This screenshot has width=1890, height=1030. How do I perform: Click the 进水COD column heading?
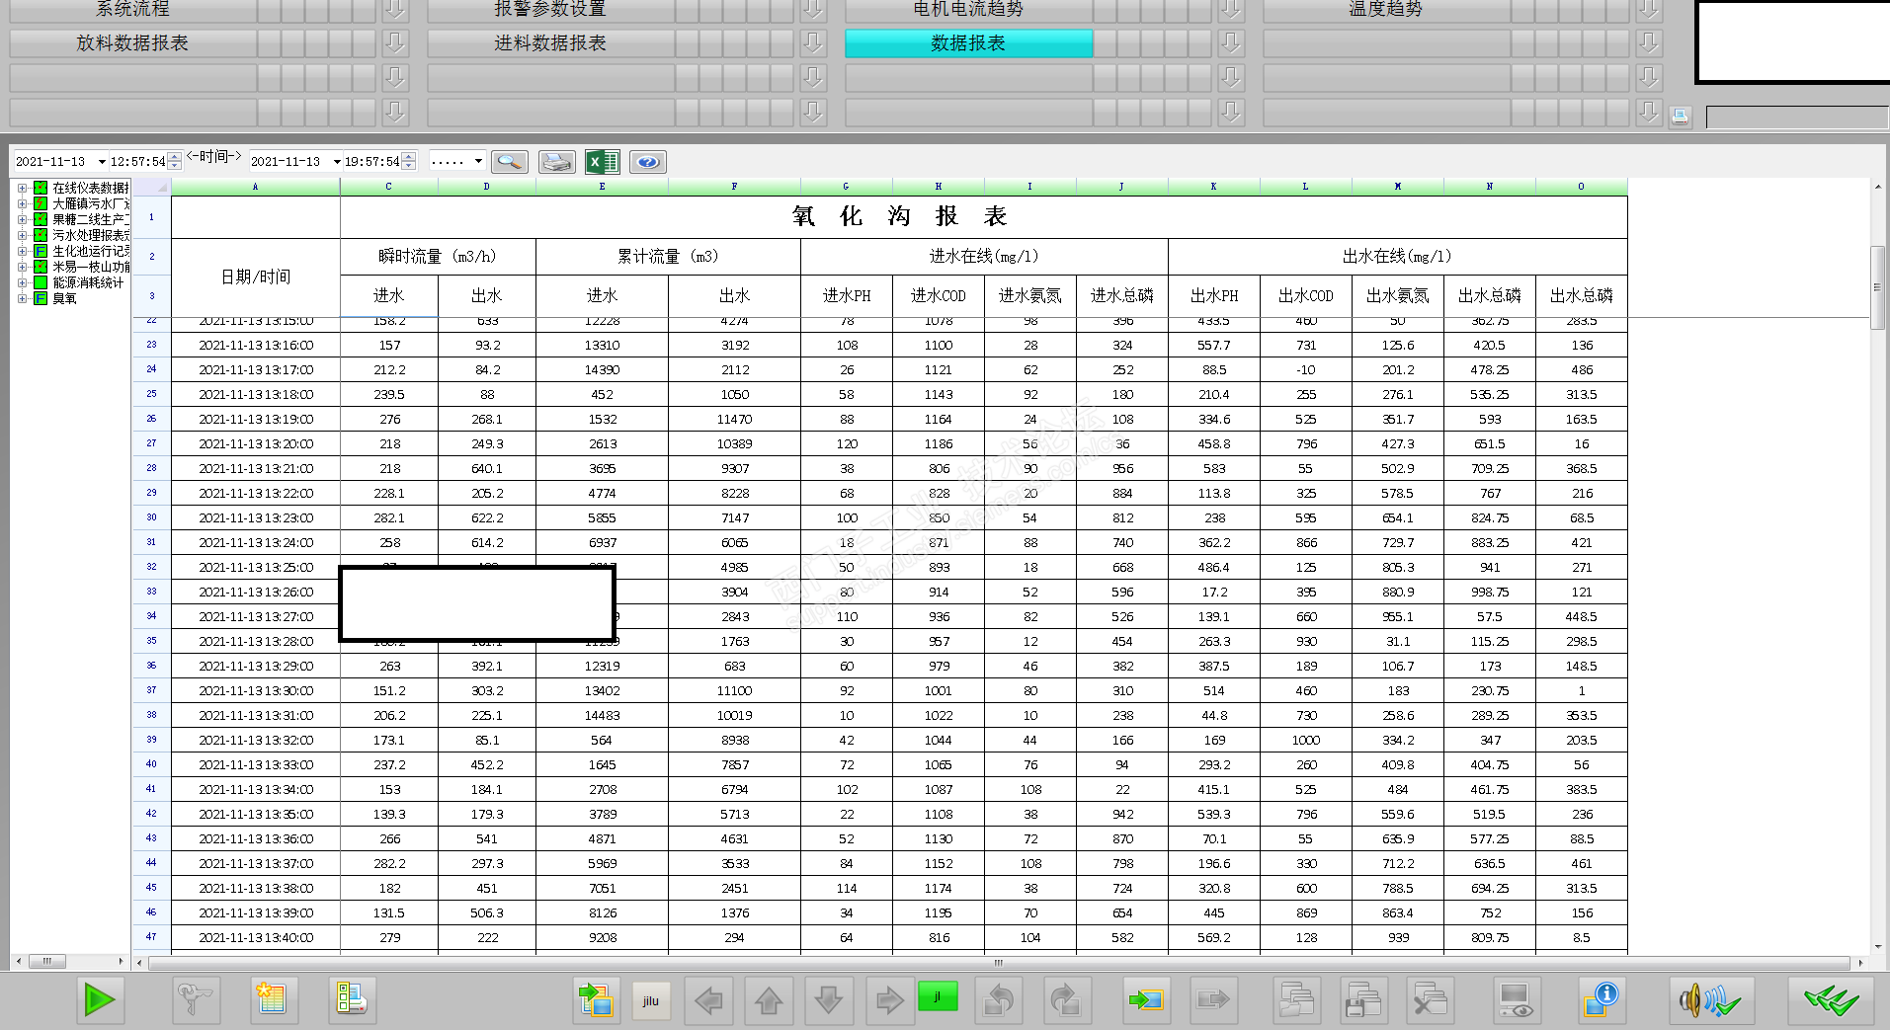click(939, 295)
